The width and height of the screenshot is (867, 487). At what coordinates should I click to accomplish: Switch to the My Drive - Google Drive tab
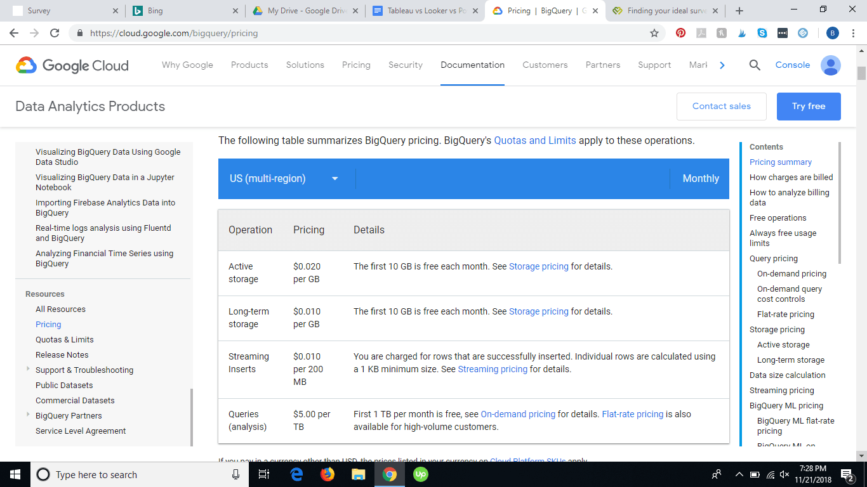(x=305, y=11)
